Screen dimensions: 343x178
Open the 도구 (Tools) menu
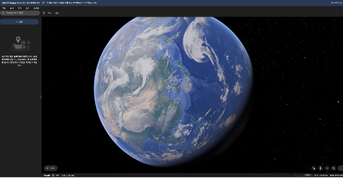(28, 8)
